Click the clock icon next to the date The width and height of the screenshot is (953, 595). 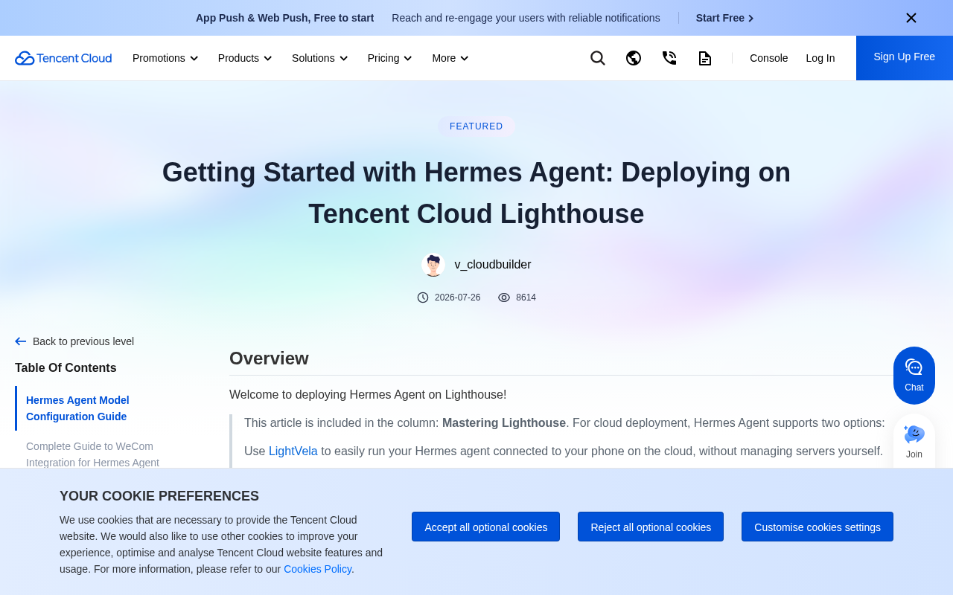coord(423,297)
